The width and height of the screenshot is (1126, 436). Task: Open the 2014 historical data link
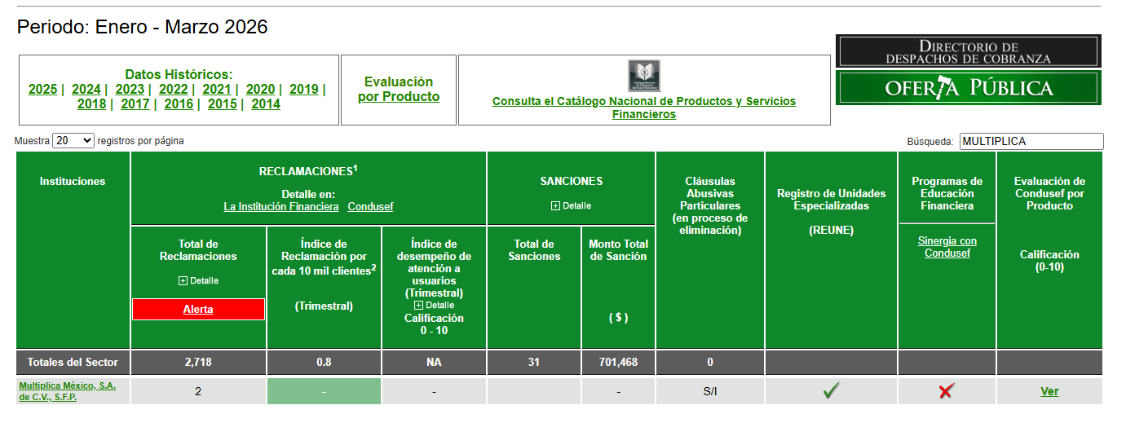(x=266, y=104)
